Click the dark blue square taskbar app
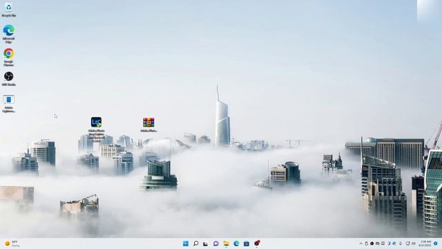442x249 pixels. point(247,243)
